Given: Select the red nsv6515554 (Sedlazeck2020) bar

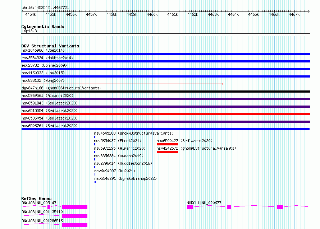Looking at the screenshot, I should point(165,114).
